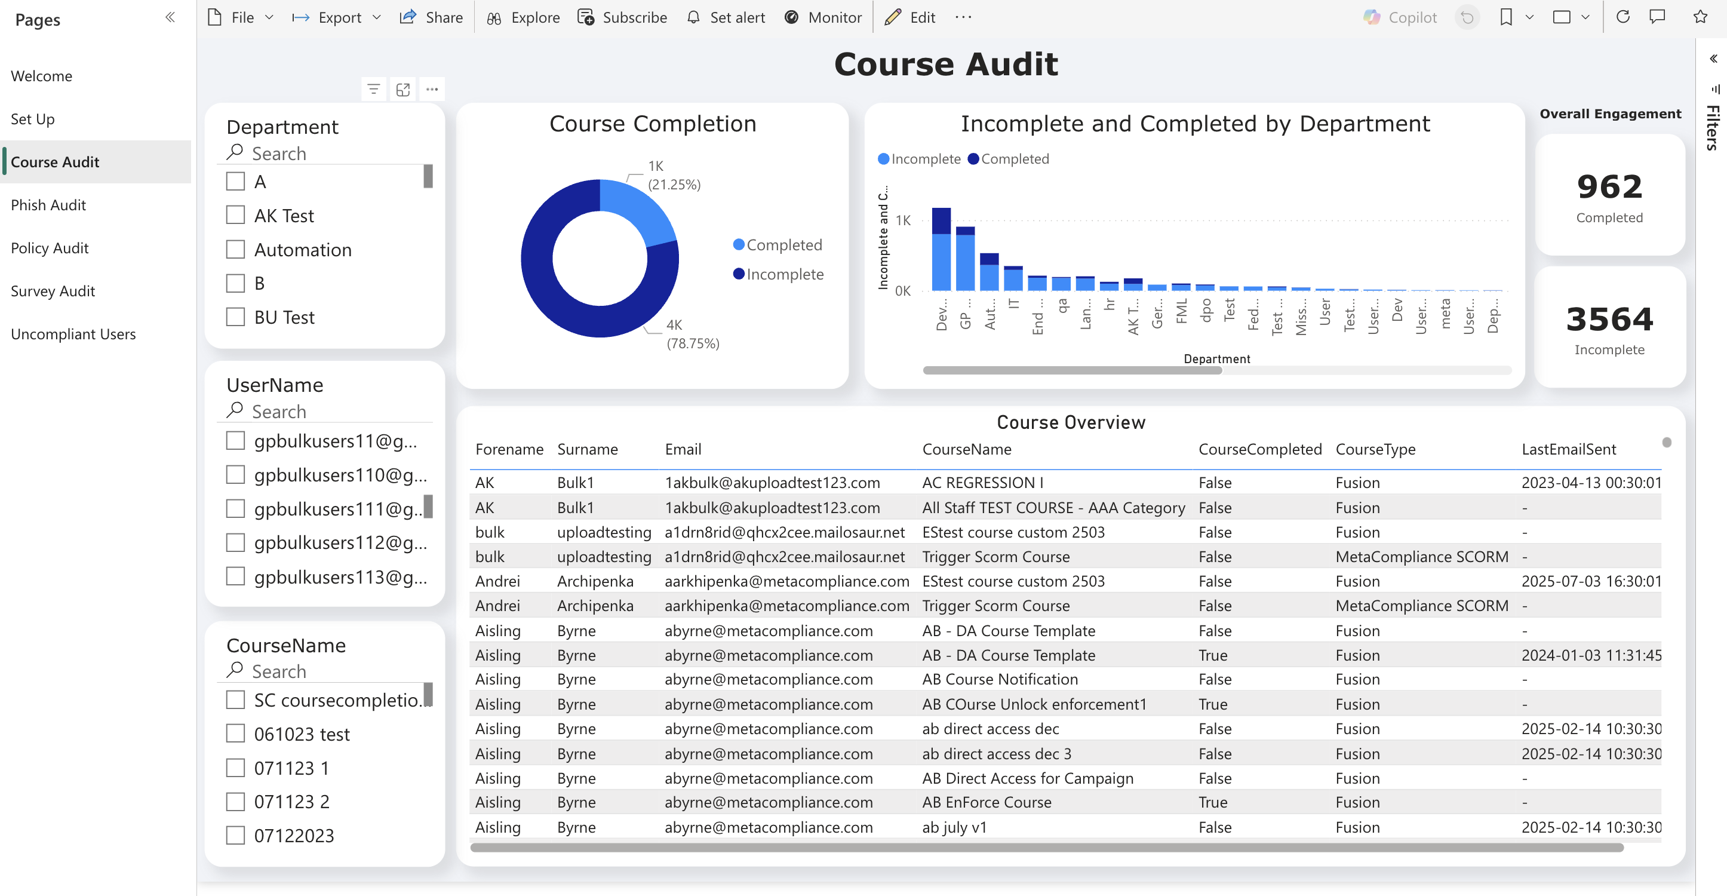Click the 962 Completed card

[x=1610, y=195]
